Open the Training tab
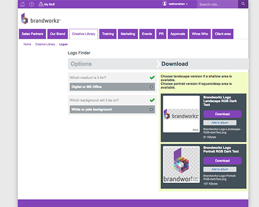The height and width of the screenshot is (207, 259). click(108, 34)
